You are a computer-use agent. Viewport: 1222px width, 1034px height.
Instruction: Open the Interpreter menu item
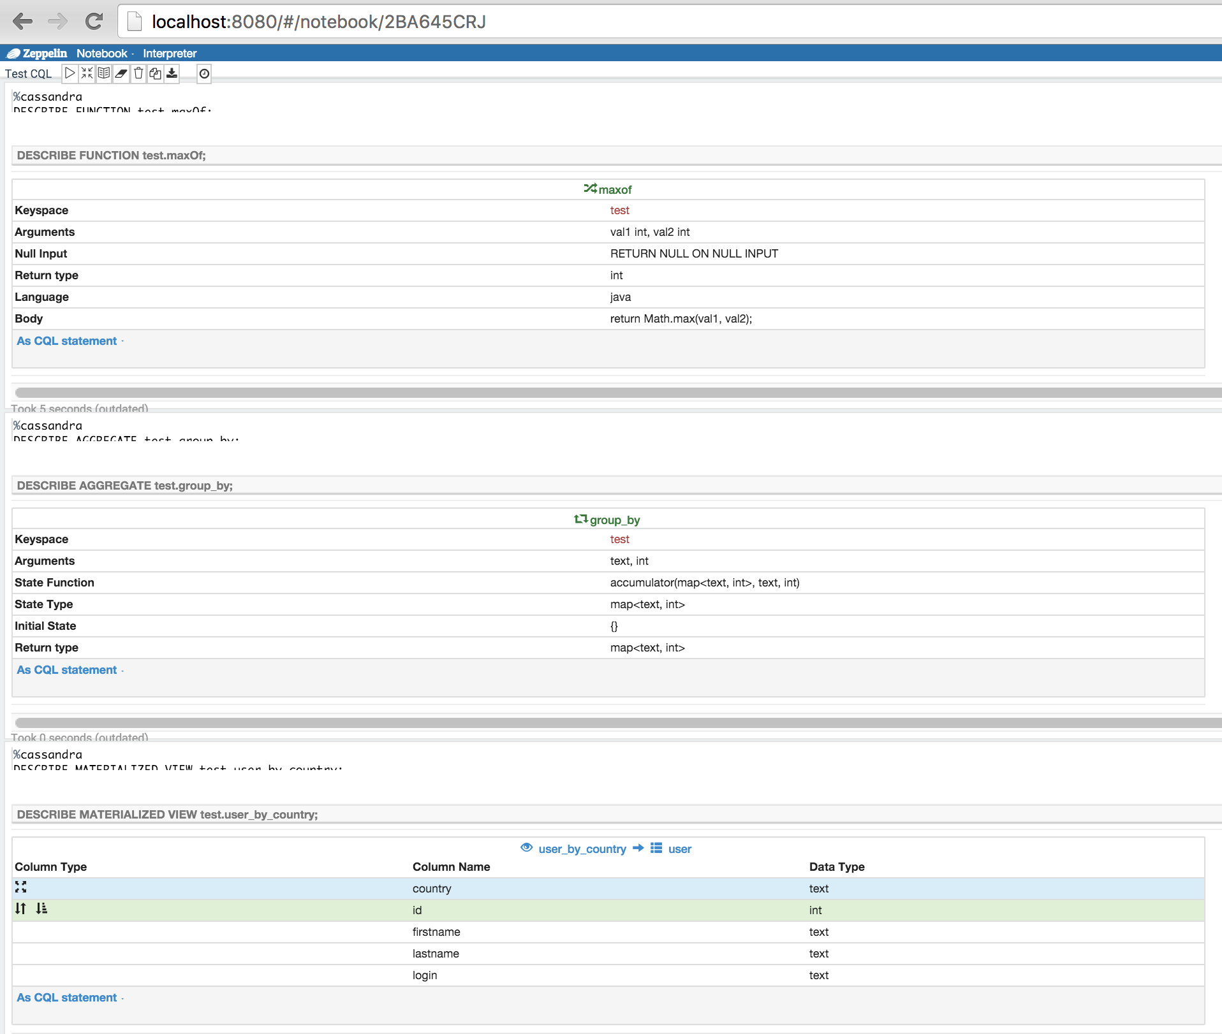click(x=170, y=54)
